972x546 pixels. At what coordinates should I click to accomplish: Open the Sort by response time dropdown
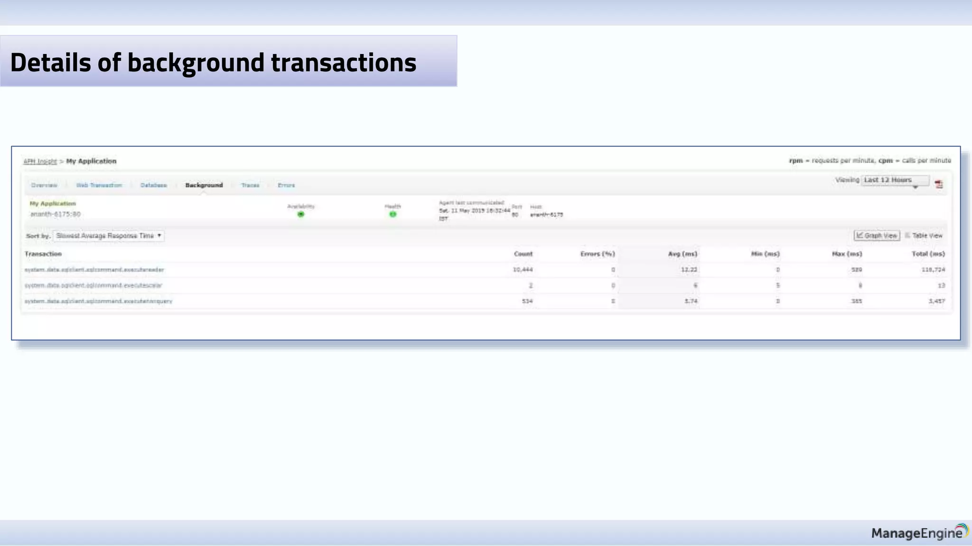coord(109,236)
